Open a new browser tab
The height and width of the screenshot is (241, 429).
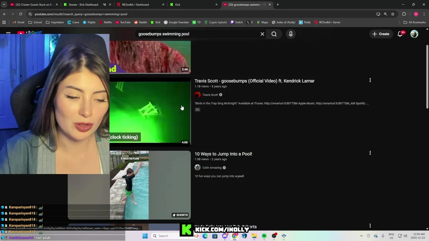click(278, 5)
